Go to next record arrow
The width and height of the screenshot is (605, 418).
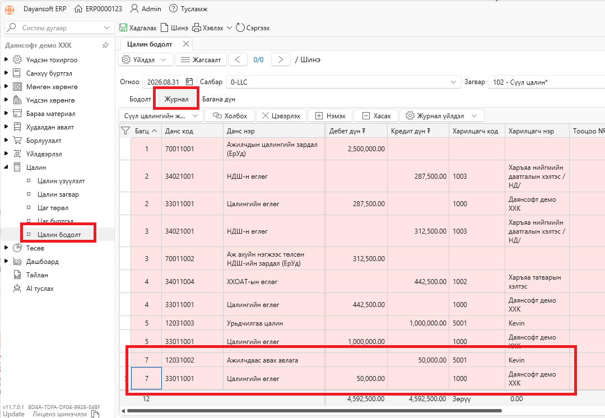tap(281, 60)
